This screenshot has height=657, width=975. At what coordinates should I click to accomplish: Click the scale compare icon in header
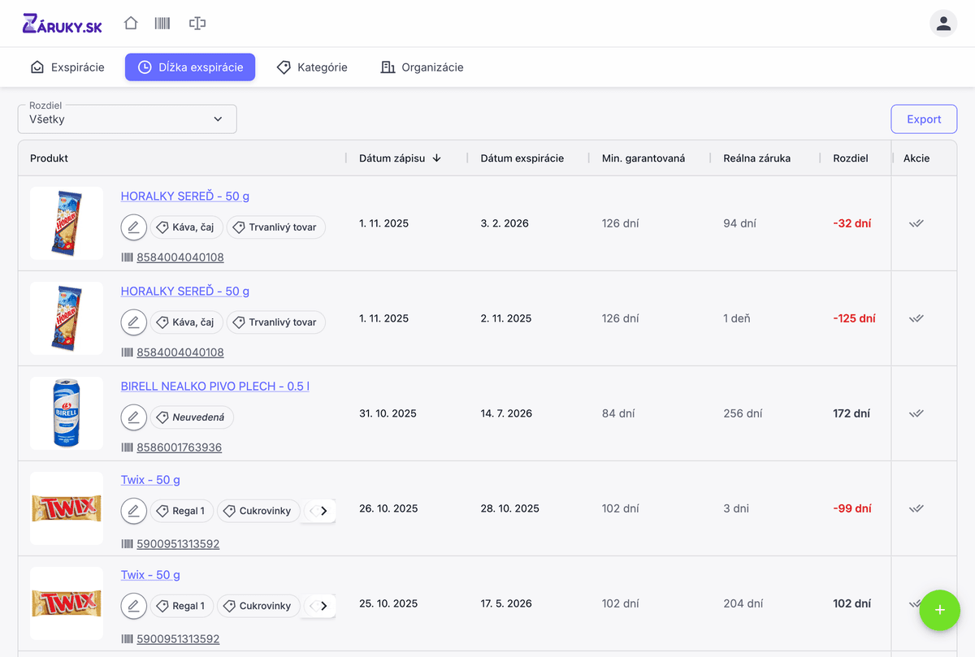coord(197,24)
